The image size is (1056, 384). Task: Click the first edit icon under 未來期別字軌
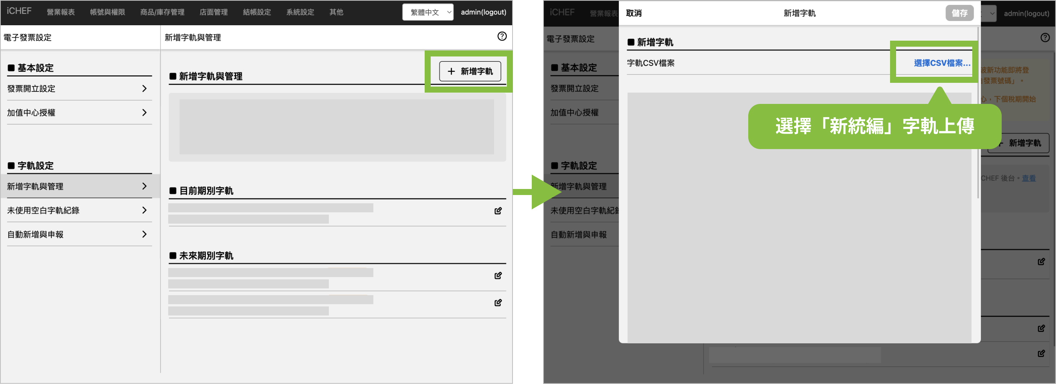click(498, 276)
